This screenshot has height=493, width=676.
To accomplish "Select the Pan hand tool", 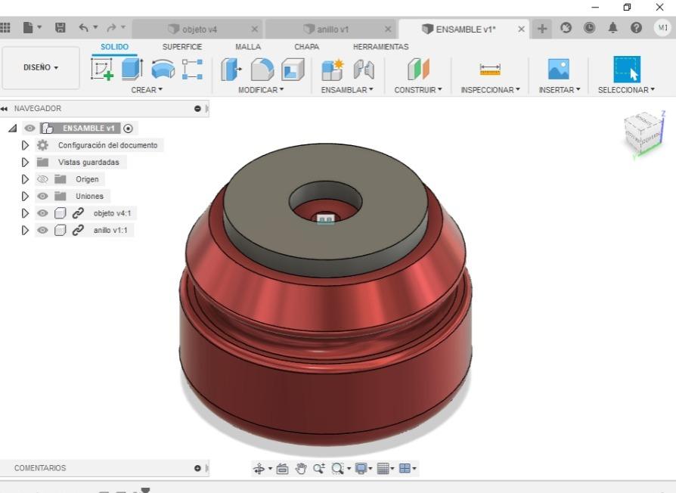I will tap(301, 469).
